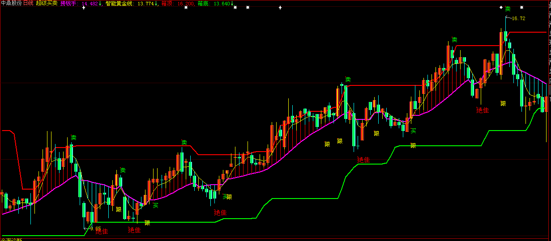Select the 日线 period label
Viewport: 551px width, 241px height.
pos(29,3)
